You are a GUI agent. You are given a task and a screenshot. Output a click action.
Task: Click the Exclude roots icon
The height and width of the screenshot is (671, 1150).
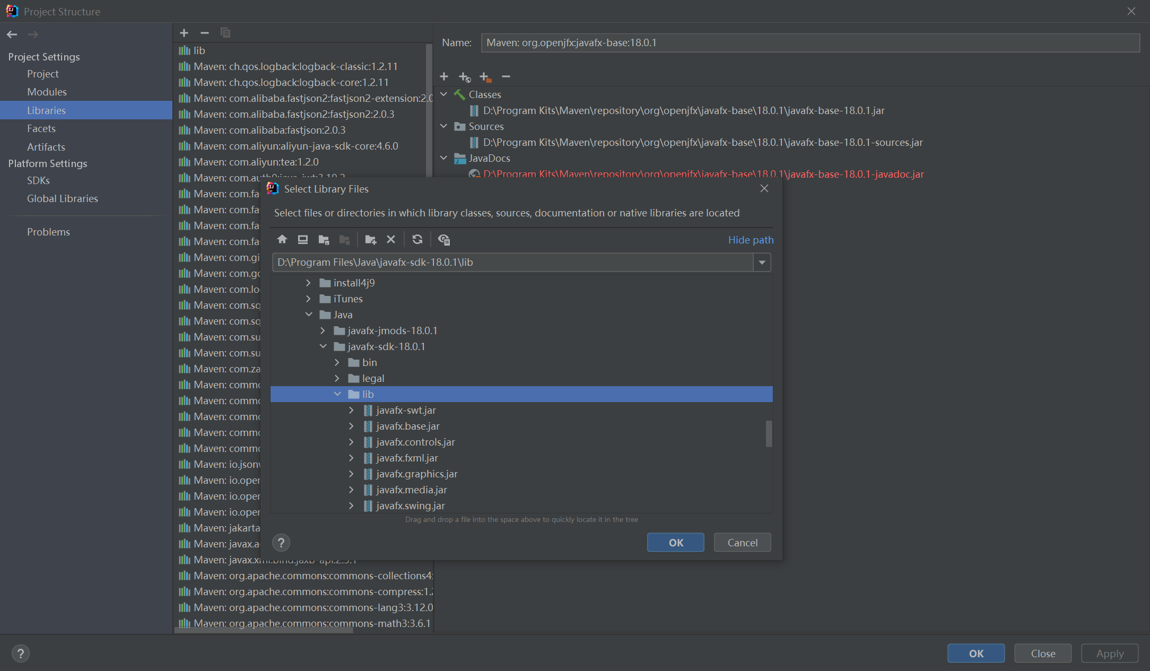pyautogui.click(x=485, y=77)
